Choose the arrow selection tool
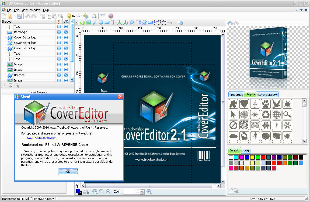 point(82,22)
